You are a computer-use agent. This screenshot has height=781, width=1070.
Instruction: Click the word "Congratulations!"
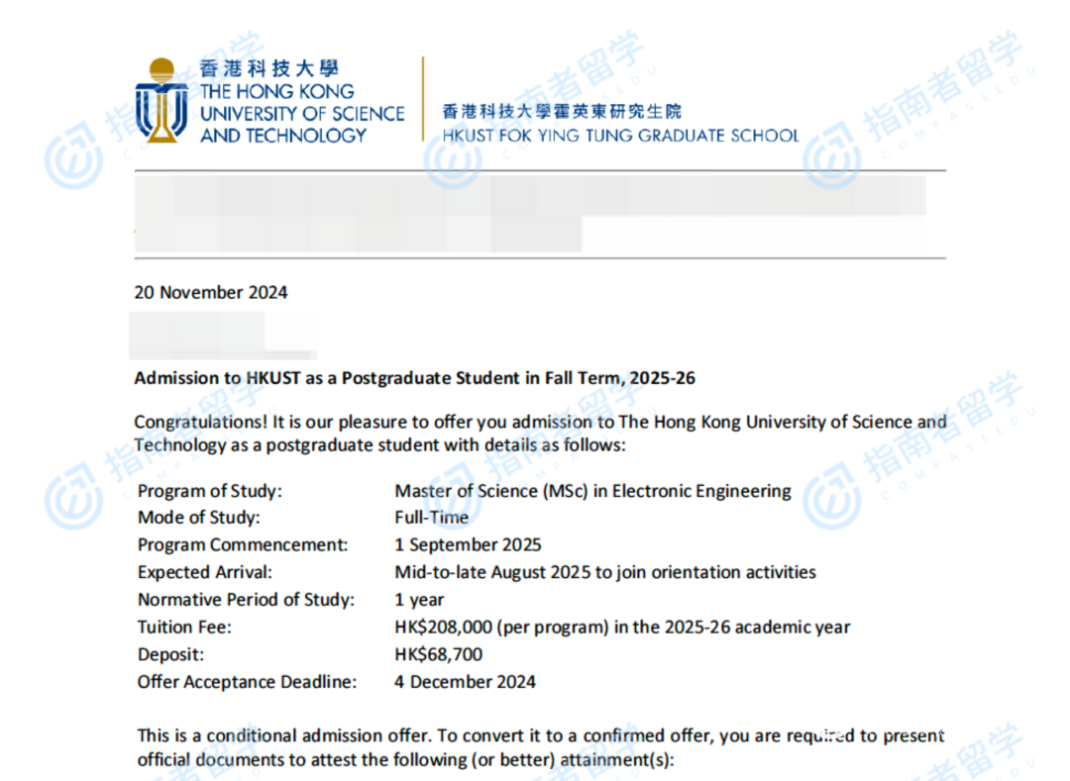pyautogui.click(x=200, y=422)
